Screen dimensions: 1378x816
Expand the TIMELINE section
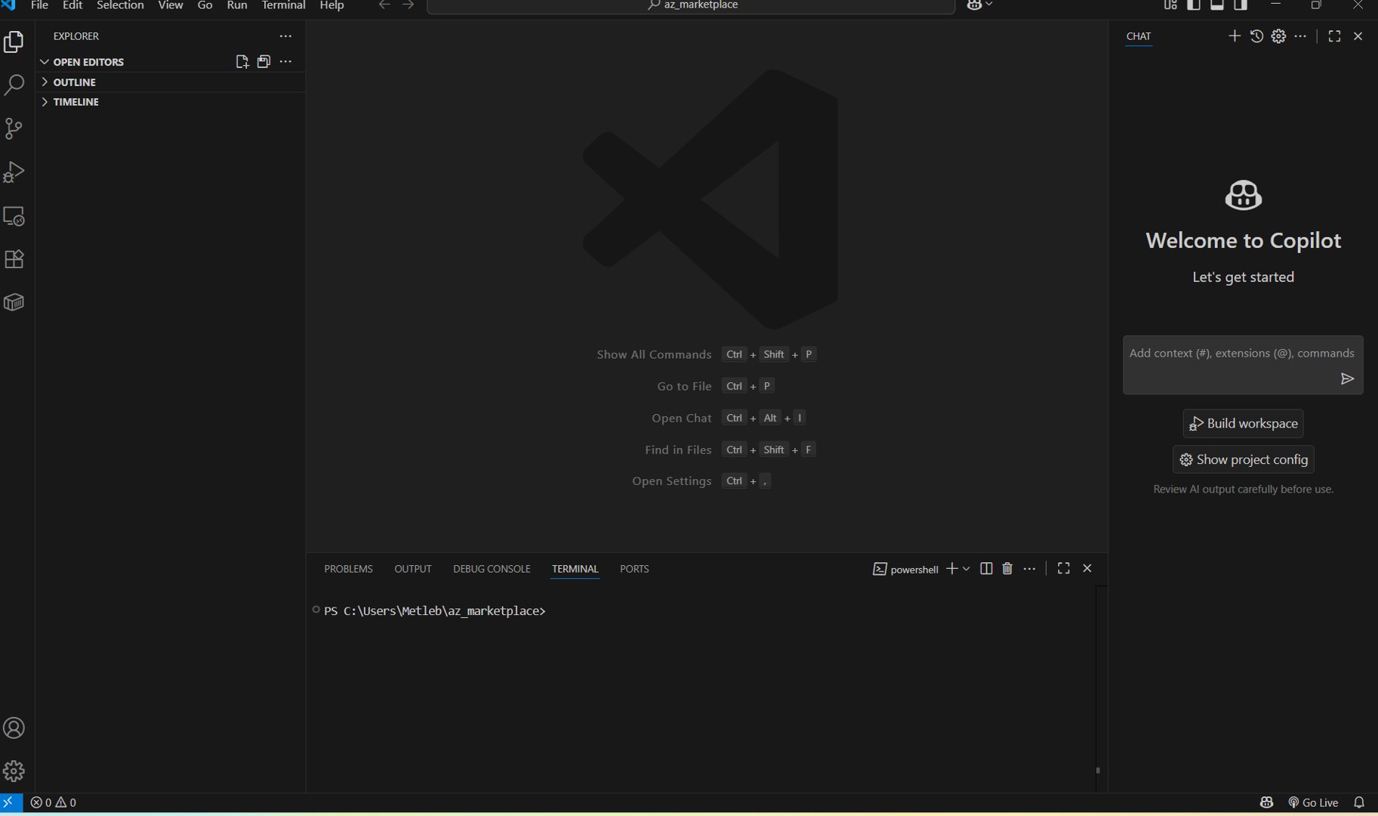pyautogui.click(x=76, y=102)
